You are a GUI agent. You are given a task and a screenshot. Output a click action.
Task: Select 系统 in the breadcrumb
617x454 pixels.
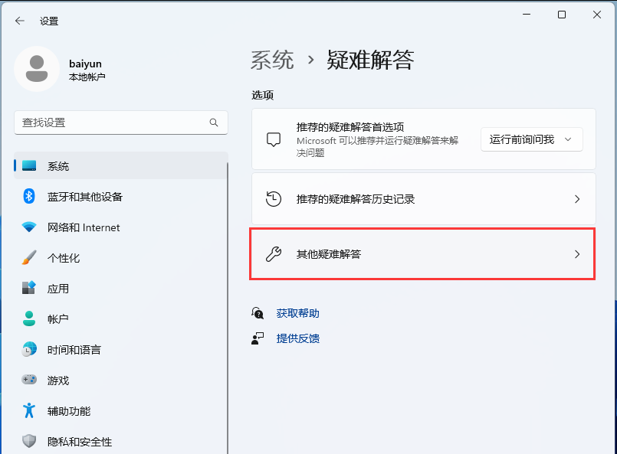272,59
